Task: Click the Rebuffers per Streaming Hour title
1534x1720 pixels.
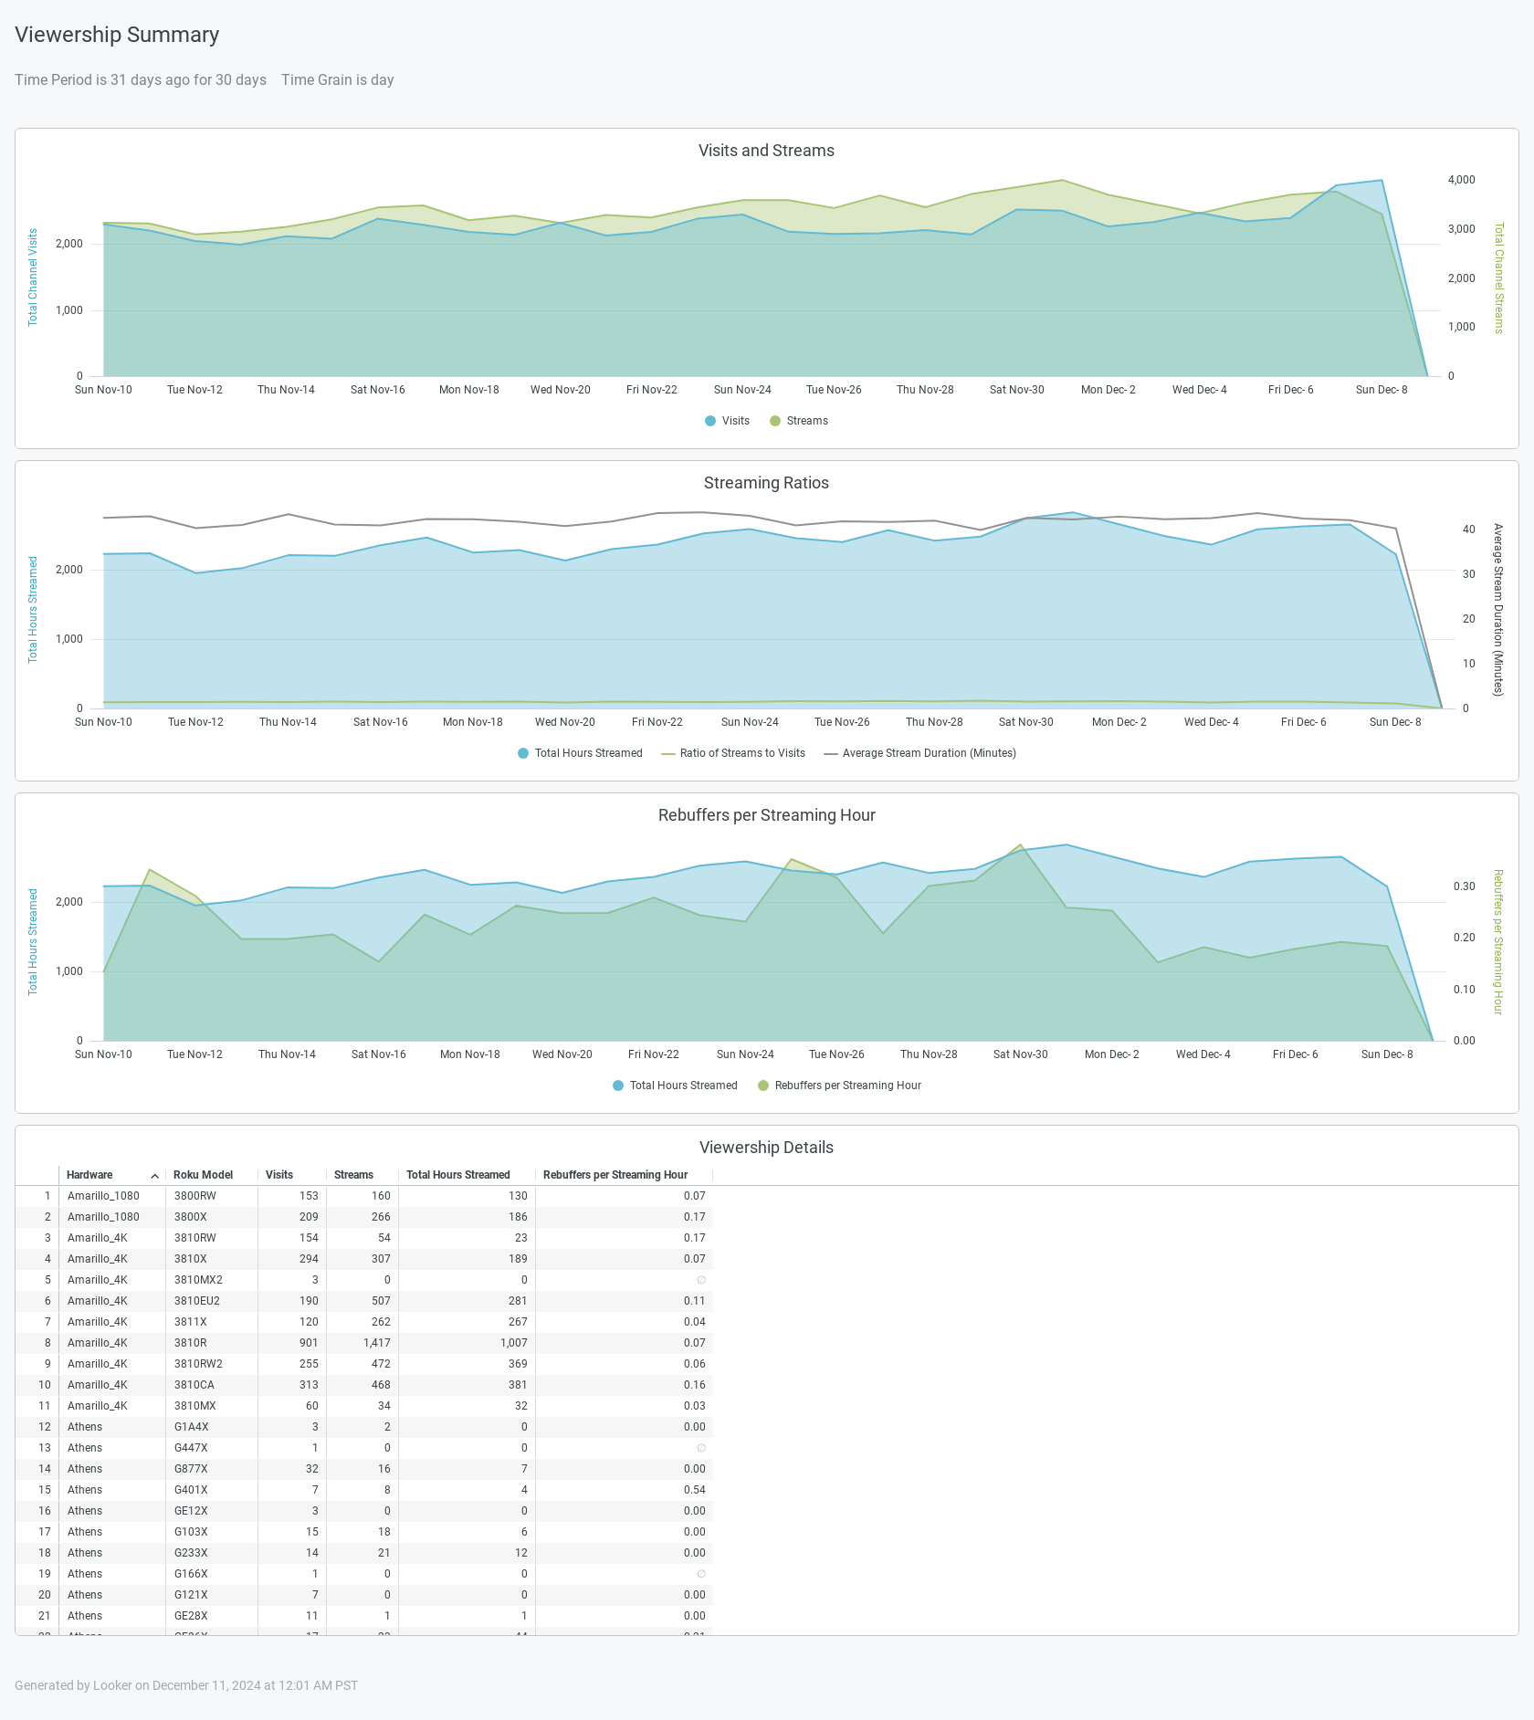Action: click(x=766, y=815)
